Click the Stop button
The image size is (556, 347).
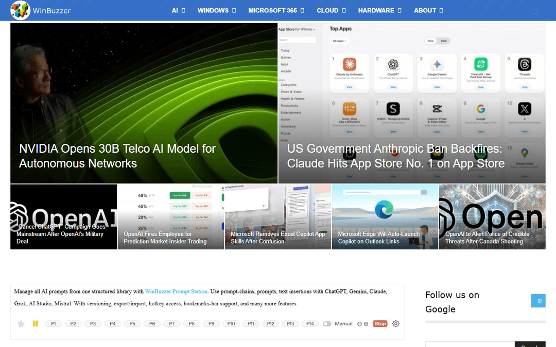tap(380, 324)
